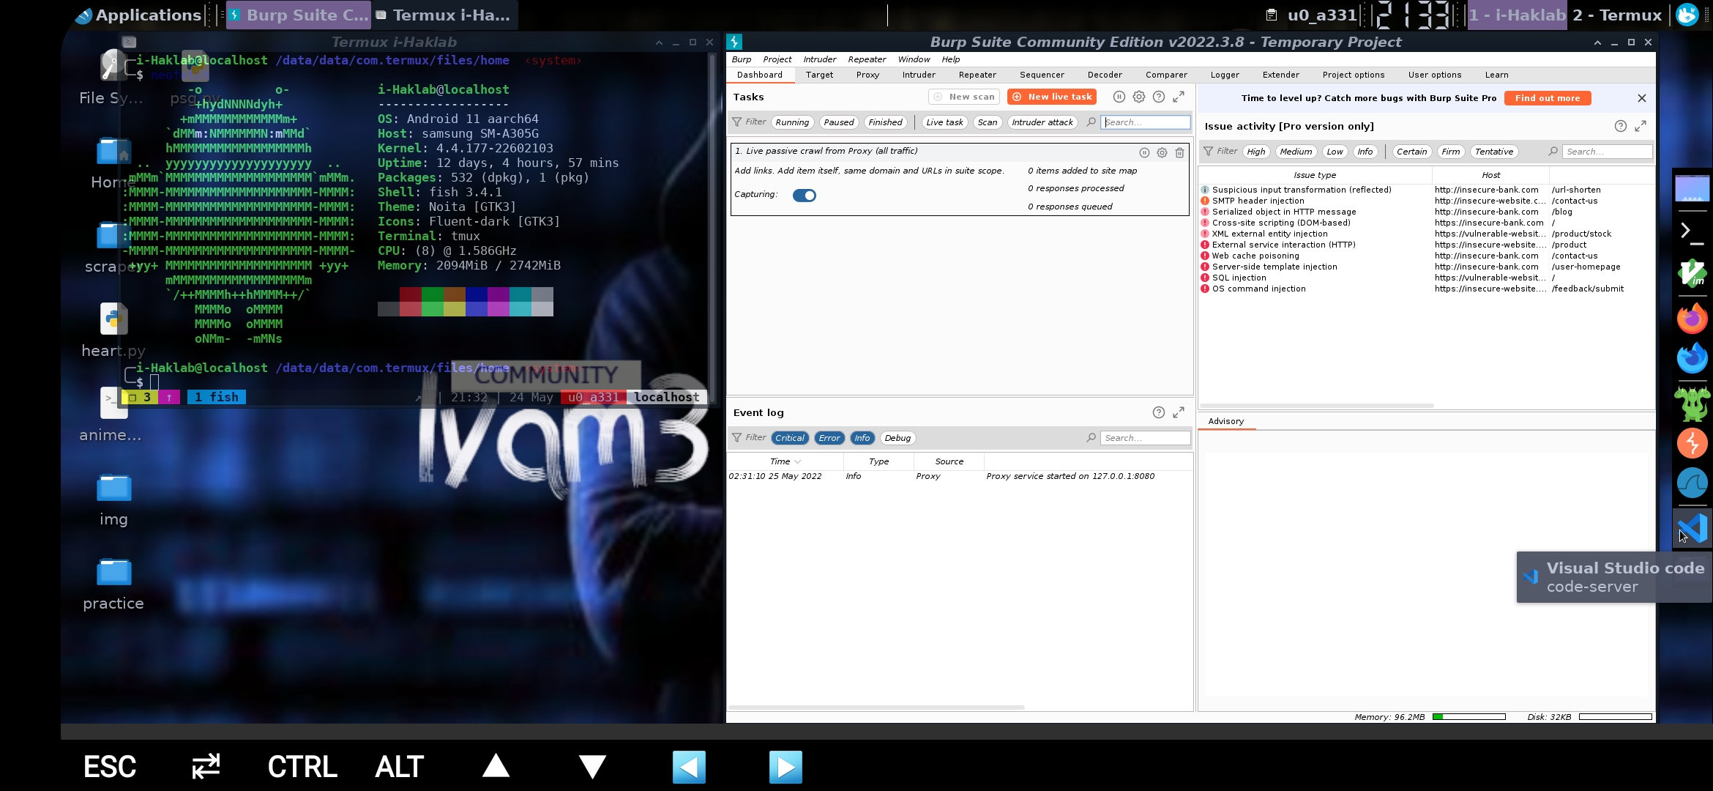This screenshot has width=1713, height=791.
Task: Open settings of Live passive crawl task
Action: (x=1162, y=152)
